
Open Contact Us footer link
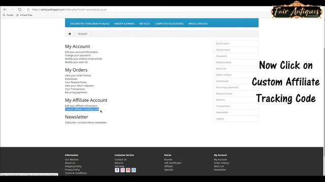[120, 160]
